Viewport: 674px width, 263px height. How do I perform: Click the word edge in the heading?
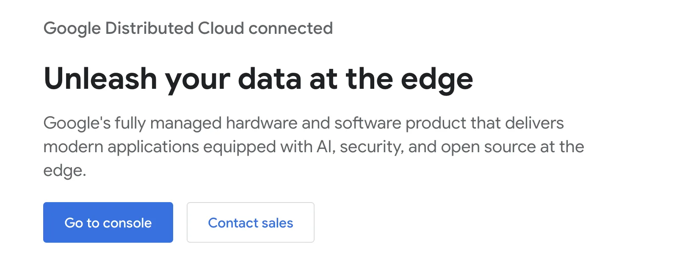pyautogui.click(x=436, y=79)
